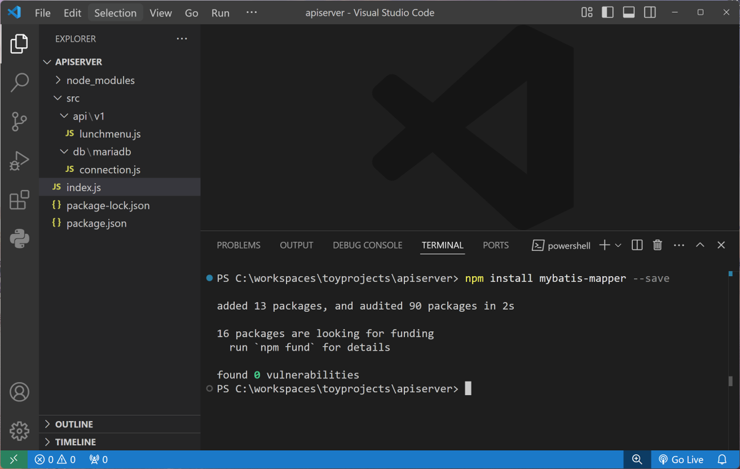Viewport: 740px width, 469px height.
Task: Add a new terminal with plus icon
Action: [604, 245]
